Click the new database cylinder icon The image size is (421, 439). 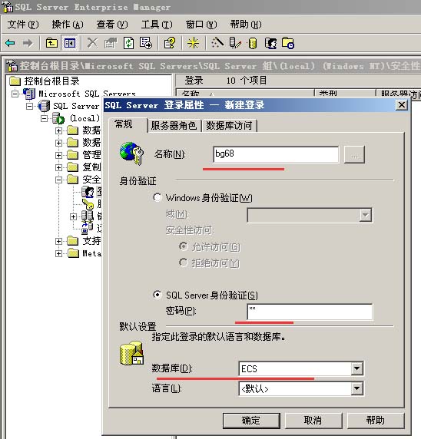(253, 43)
